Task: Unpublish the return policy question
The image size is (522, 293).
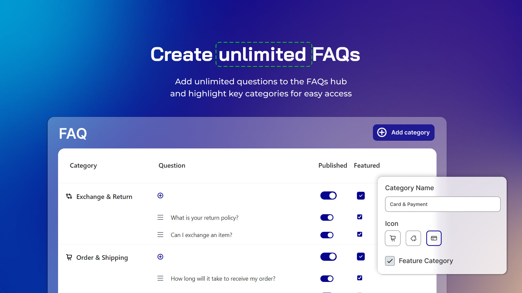Action: click(327, 217)
